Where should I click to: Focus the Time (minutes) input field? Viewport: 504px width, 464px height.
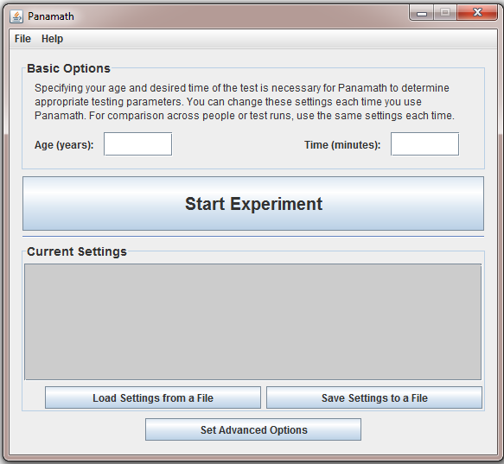(x=424, y=144)
